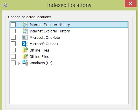Screen dimensions: 138x110
Task: Select the "Microsoft Outlook" row text
Action: tap(44, 44)
